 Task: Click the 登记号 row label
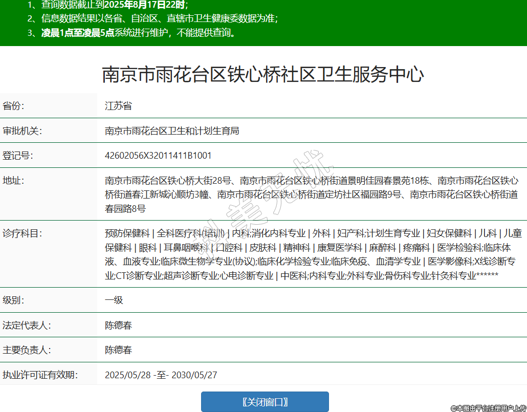[x=18, y=156]
